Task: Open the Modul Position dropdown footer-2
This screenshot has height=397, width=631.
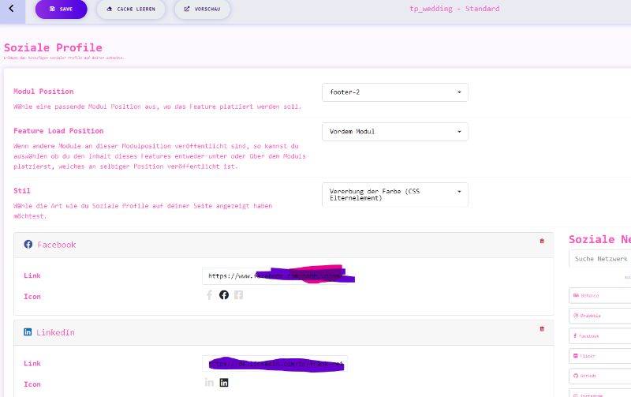Action: click(x=395, y=92)
